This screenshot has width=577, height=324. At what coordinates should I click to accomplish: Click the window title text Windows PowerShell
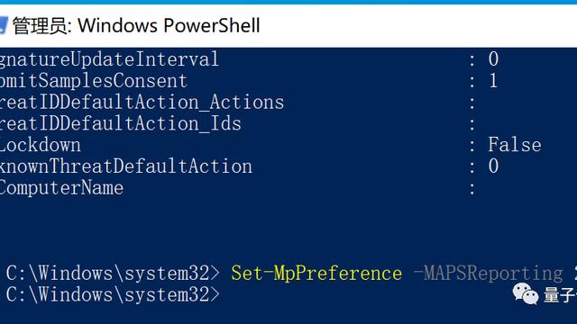[x=169, y=26]
